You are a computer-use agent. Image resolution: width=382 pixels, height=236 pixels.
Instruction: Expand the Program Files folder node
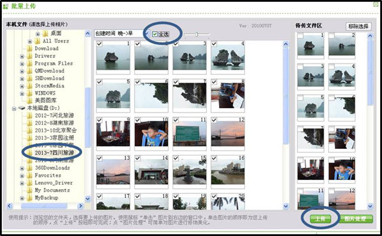click(22, 64)
